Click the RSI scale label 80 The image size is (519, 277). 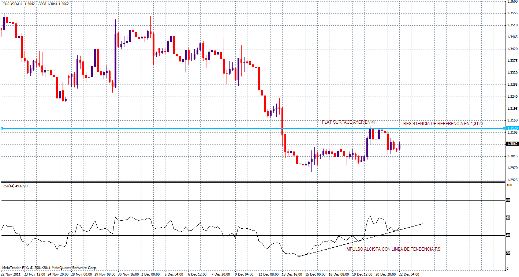[508, 200]
